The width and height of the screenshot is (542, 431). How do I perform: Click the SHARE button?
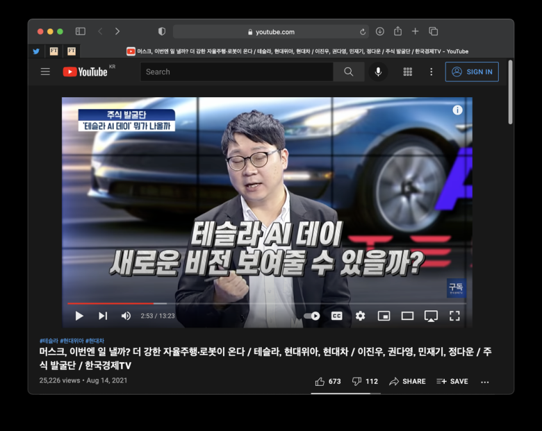click(407, 381)
